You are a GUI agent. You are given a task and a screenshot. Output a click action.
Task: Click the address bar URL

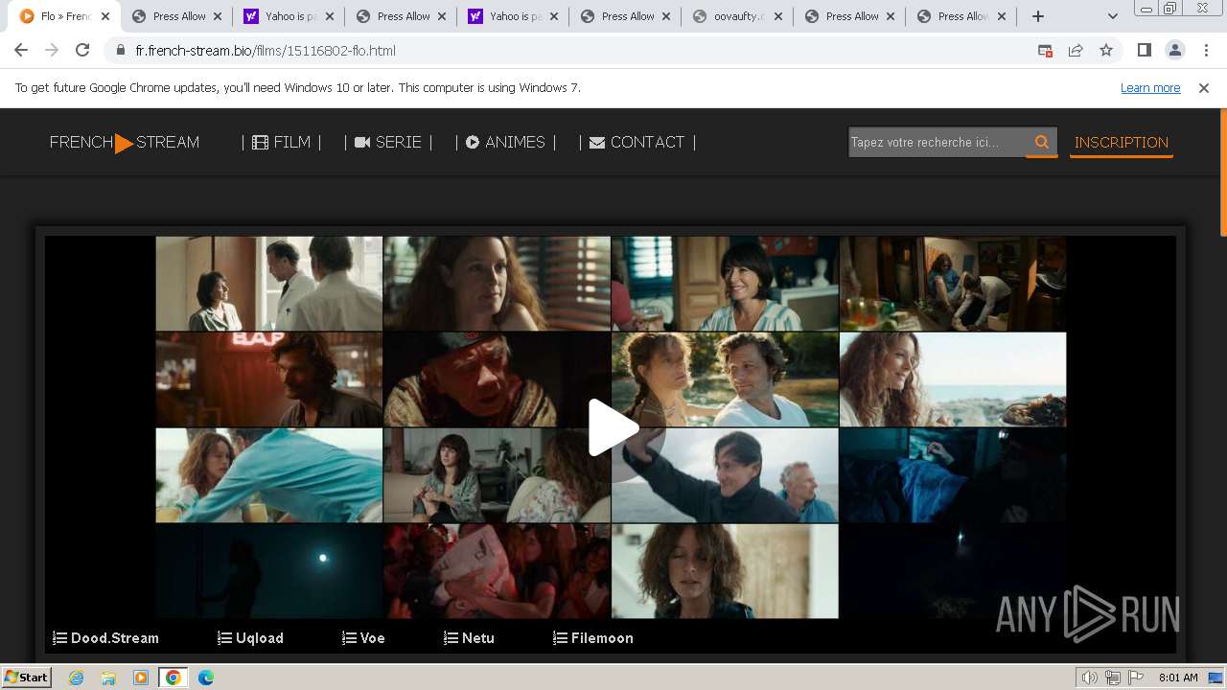tap(266, 50)
